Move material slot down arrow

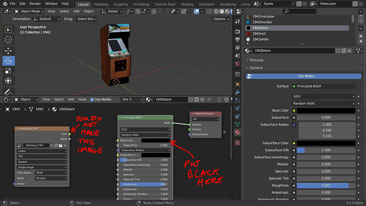[x=361, y=41]
